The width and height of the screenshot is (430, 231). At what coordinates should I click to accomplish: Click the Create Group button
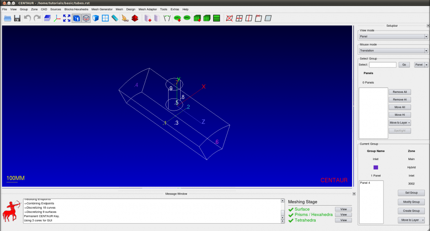(x=412, y=211)
